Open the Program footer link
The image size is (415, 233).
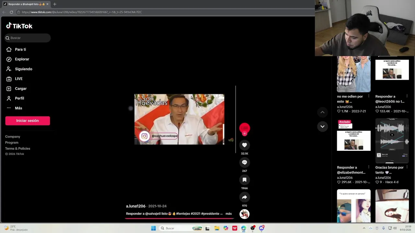pos(12,142)
